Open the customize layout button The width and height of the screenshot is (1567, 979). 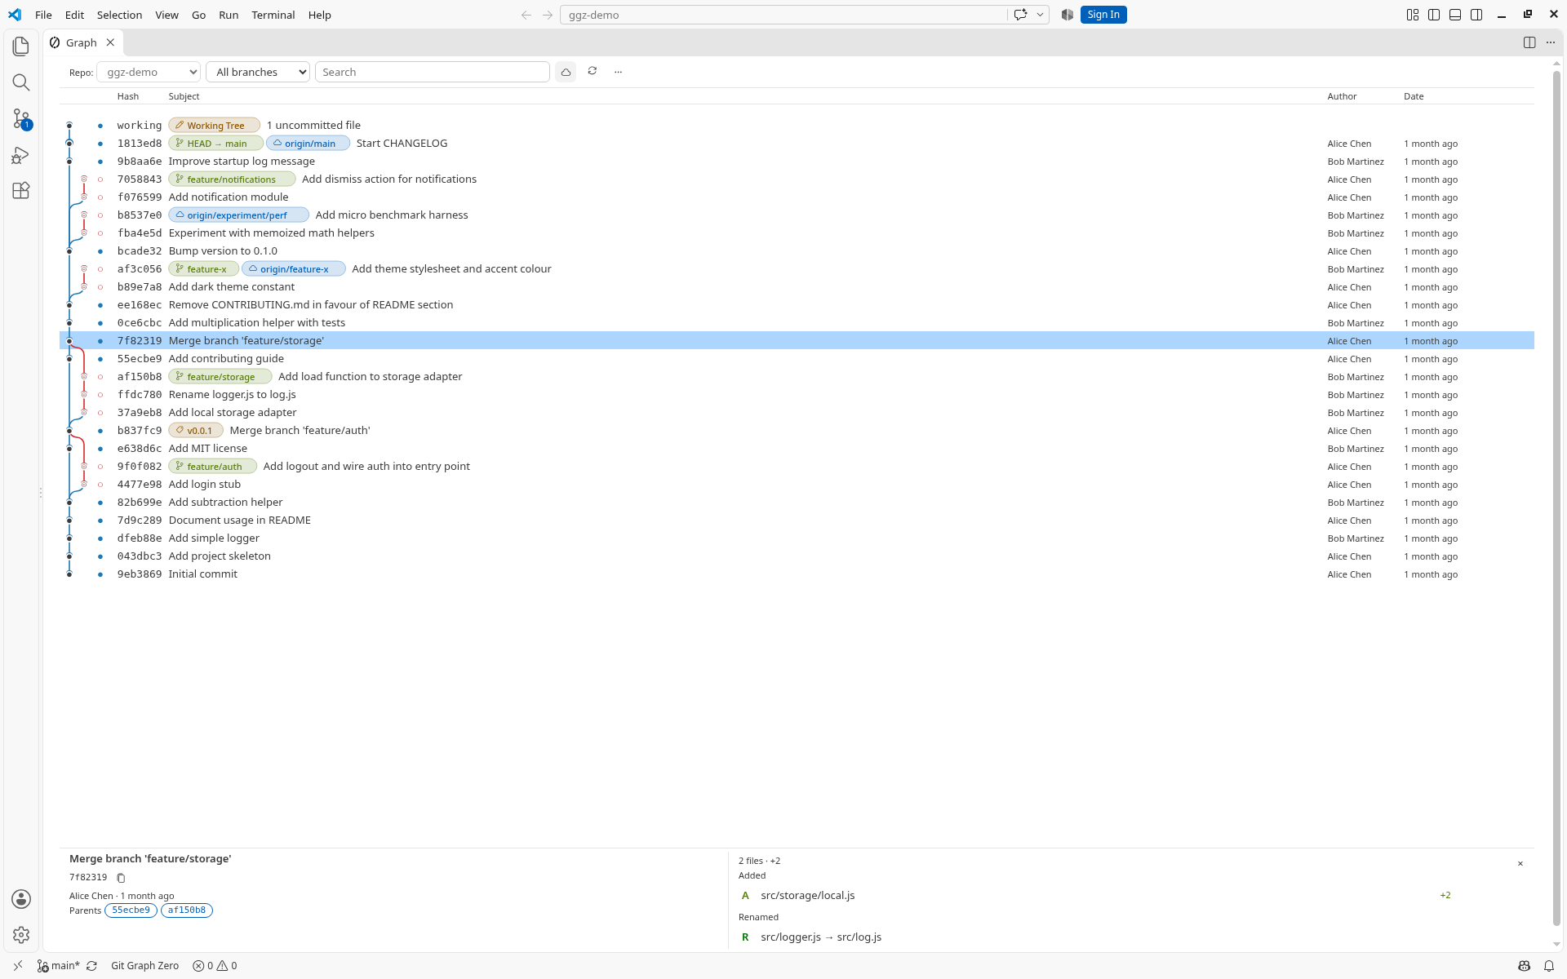point(1413,15)
